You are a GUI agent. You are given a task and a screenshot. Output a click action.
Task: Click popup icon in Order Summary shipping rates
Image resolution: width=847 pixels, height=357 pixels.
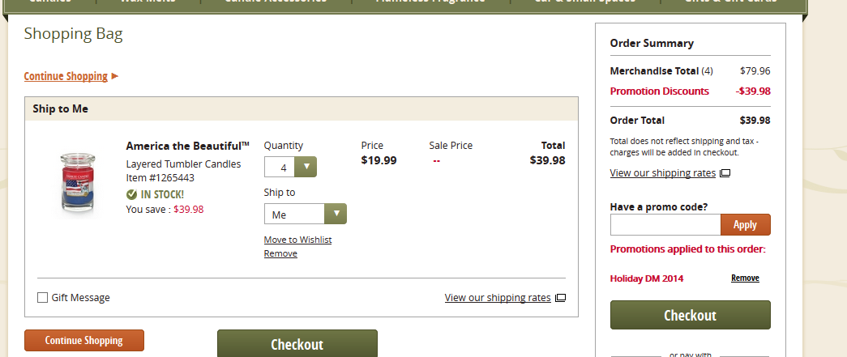coord(725,173)
